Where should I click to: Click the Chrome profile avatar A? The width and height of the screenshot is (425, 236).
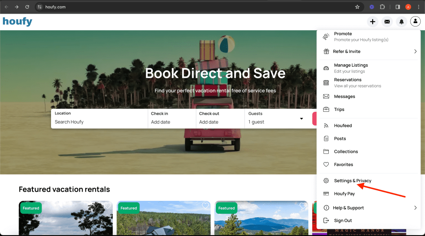(x=408, y=7)
